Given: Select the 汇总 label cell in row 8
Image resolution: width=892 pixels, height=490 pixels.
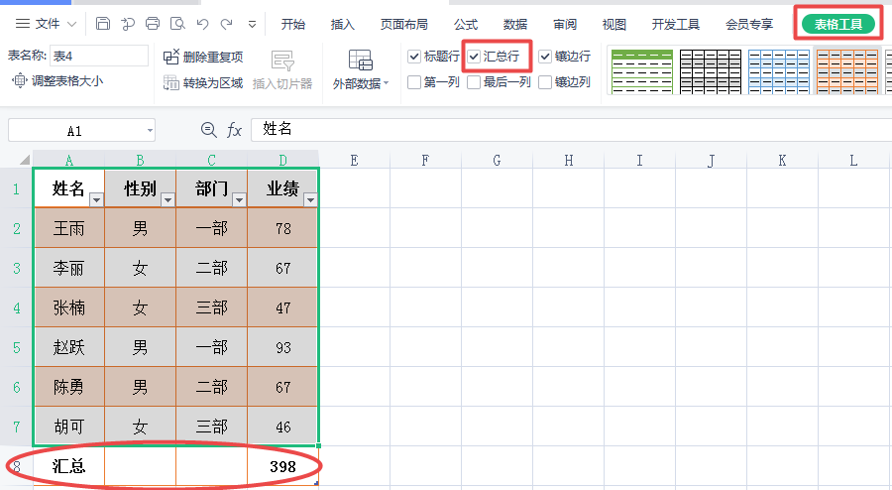Looking at the screenshot, I should [x=68, y=466].
